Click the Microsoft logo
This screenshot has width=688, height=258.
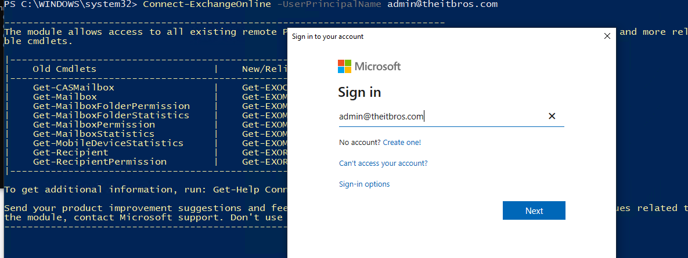click(x=369, y=67)
